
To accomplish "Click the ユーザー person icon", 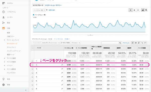I will 4,17.
